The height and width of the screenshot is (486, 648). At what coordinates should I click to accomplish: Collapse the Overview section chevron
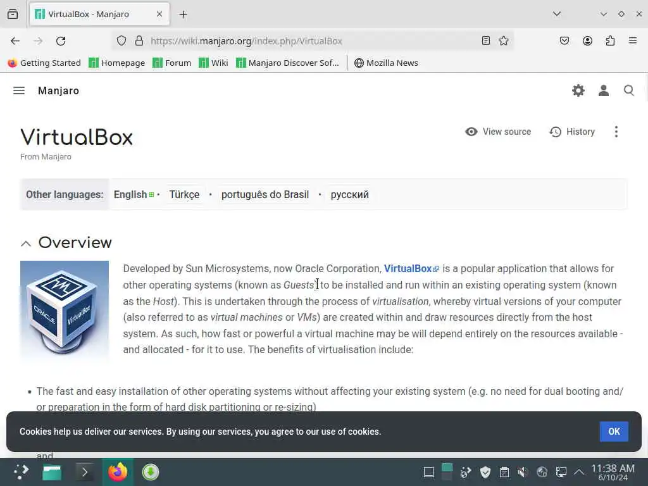coord(25,244)
